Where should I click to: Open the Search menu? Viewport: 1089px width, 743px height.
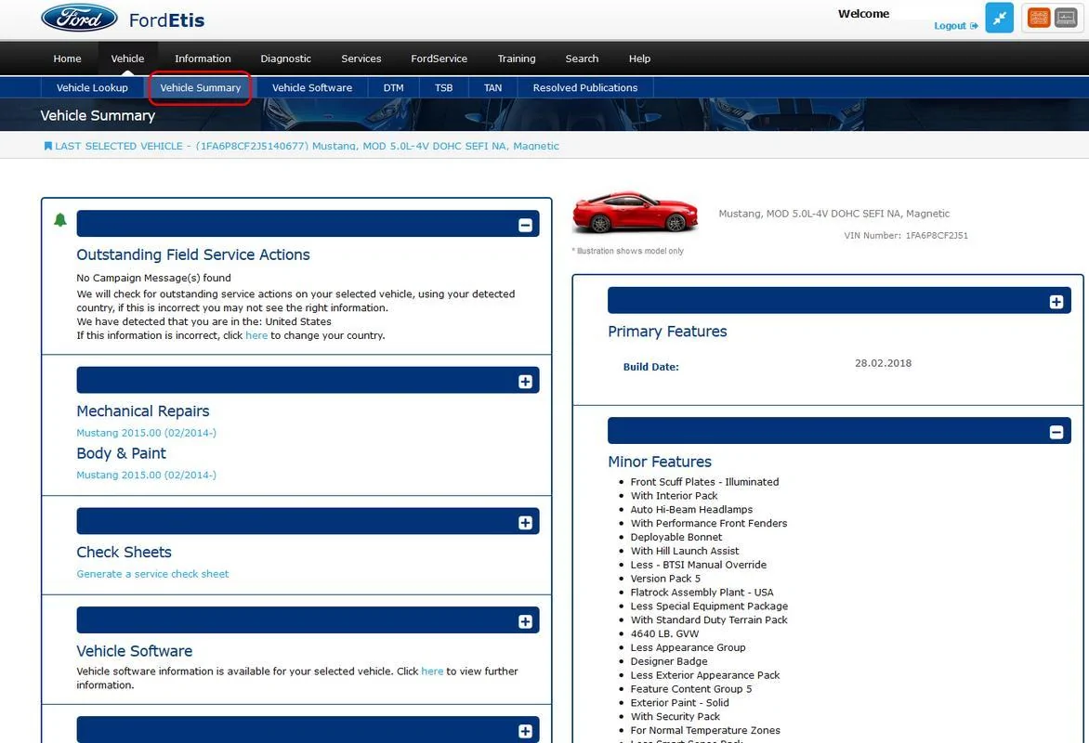[582, 59]
